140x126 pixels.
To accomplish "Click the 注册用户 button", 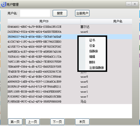I will 82,13.
